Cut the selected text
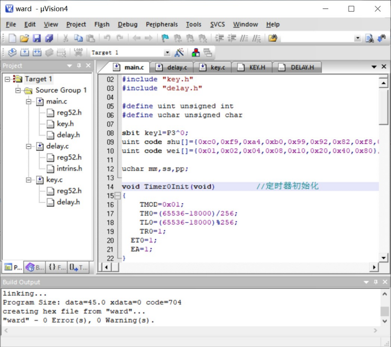Screen dimensions: 391x347 coord(66,38)
